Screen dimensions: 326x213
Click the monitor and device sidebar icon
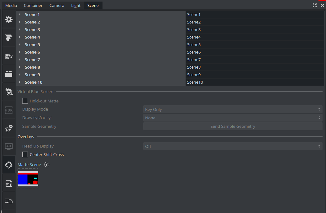coord(9,201)
